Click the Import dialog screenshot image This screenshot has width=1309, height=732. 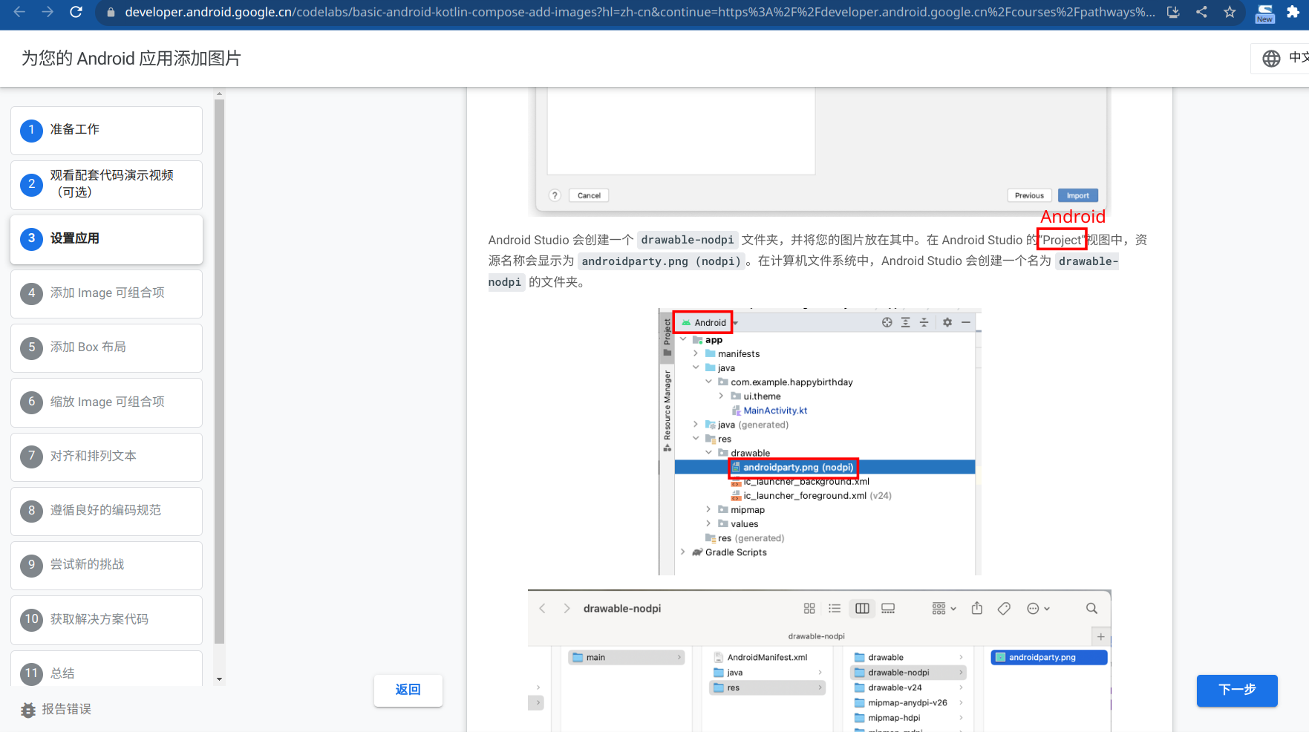[x=820, y=151]
